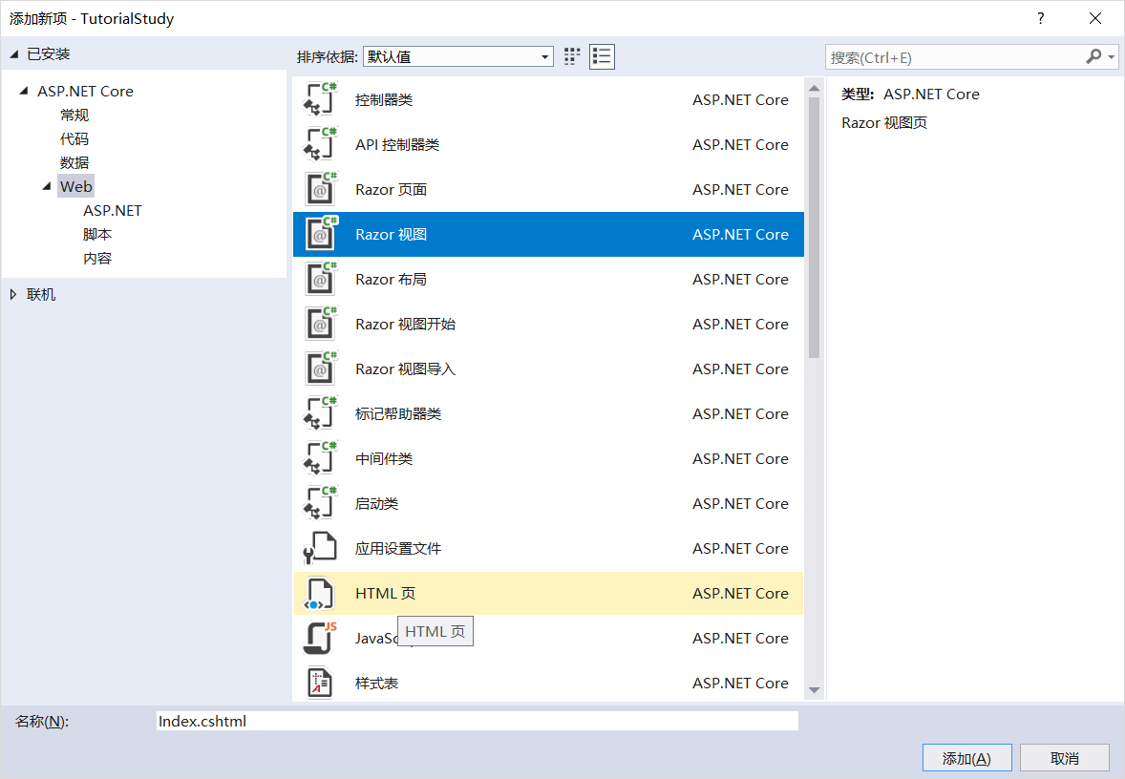Collapse the ASP.NET Core tree node

(x=24, y=91)
